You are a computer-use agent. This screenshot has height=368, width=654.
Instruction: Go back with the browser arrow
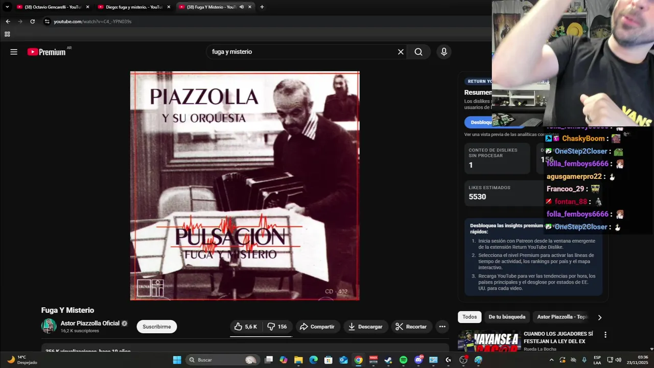click(8, 21)
